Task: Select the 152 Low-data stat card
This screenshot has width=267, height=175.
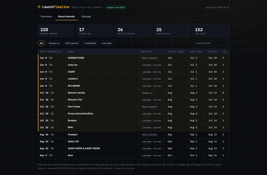Action: click(x=211, y=31)
